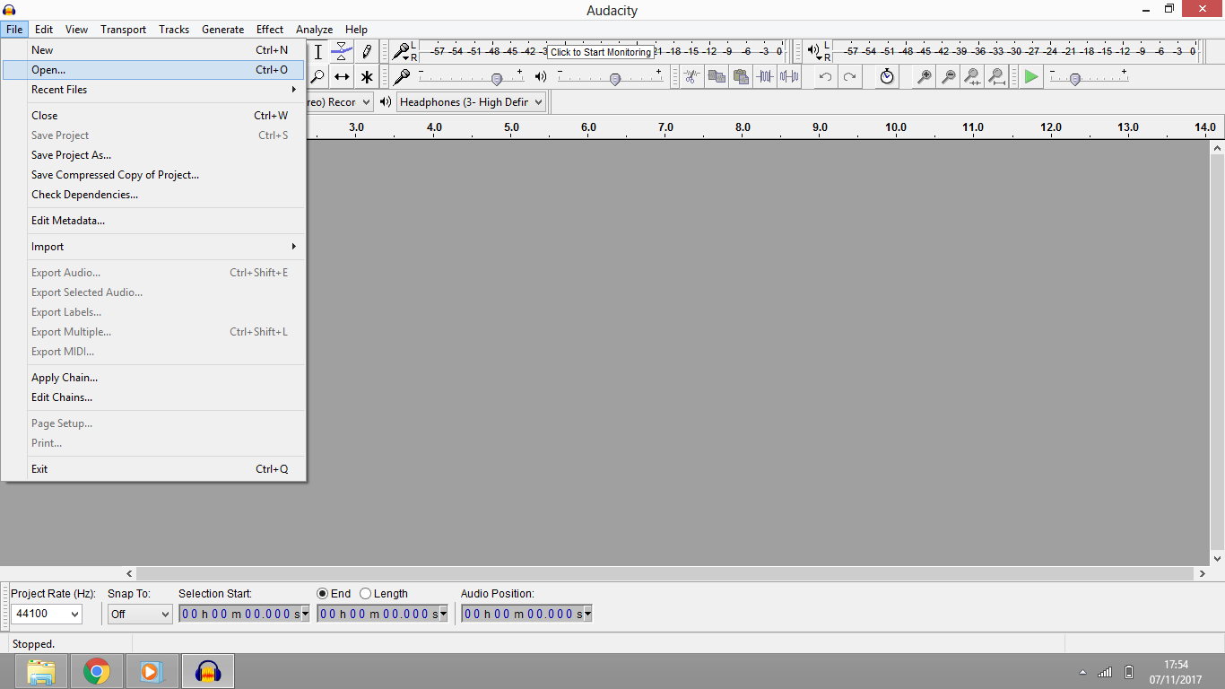The image size is (1225, 689).
Task: Expand the Recent Files submenu
Action: [x=153, y=90]
